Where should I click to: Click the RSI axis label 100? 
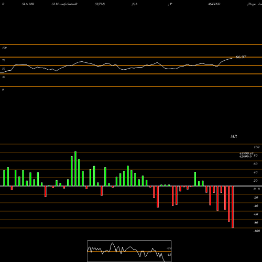click(x=4, y=48)
